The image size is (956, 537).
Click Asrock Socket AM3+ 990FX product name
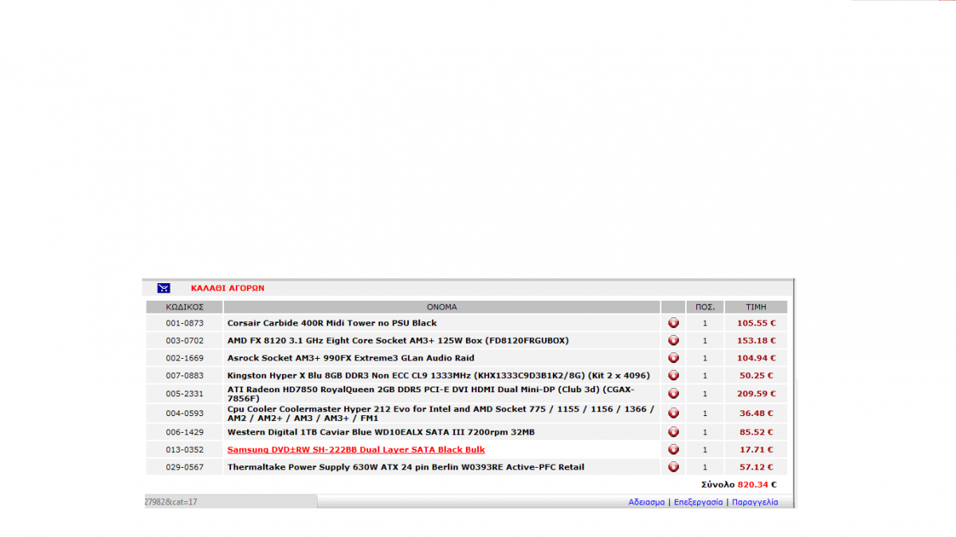(x=351, y=358)
